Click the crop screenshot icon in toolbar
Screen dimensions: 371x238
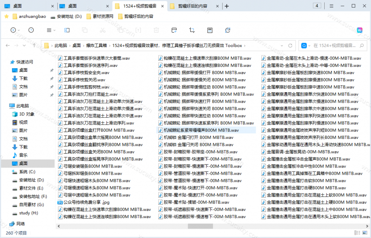(192, 30)
